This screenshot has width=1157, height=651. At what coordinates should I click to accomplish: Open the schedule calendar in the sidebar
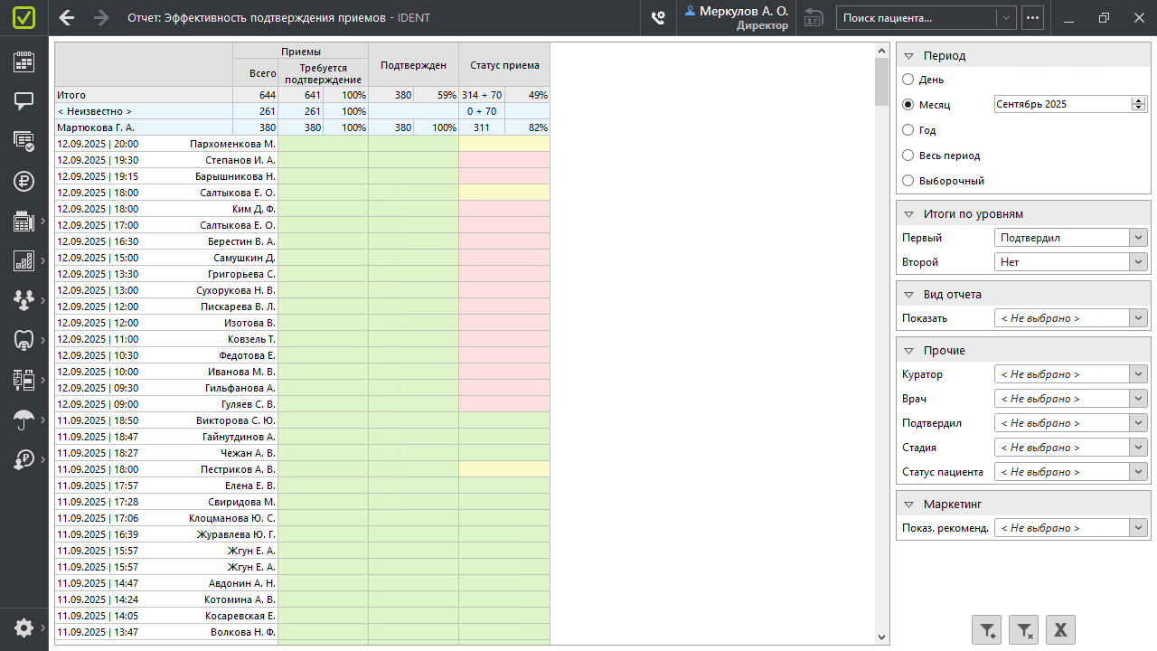(24, 61)
